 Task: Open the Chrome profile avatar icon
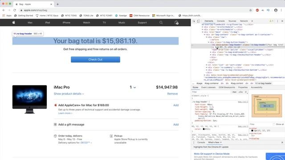(276, 10)
